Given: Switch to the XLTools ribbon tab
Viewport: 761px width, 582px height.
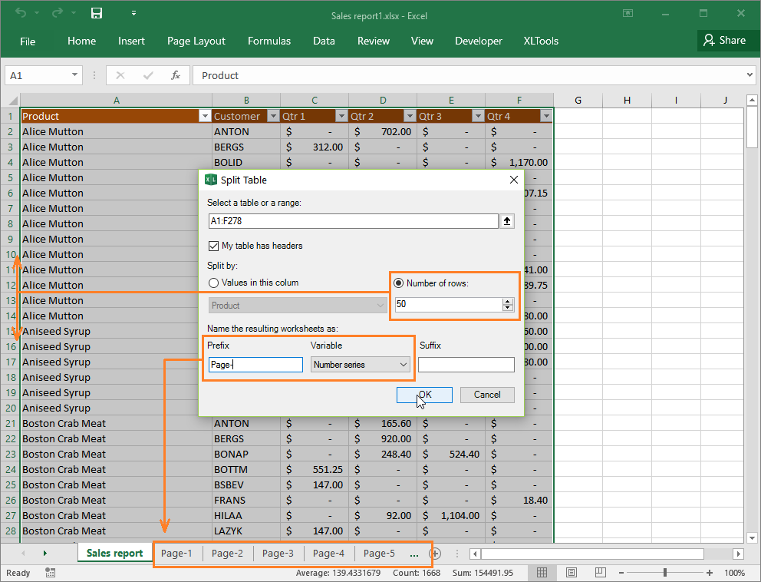Looking at the screenshot, I should tap(541, 41).
